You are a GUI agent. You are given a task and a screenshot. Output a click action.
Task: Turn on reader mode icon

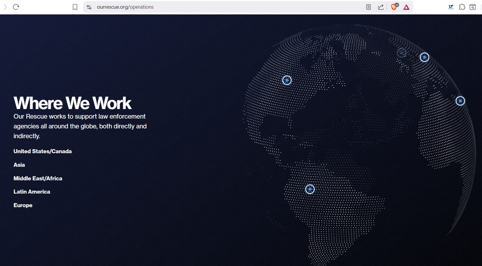(368, 7)
